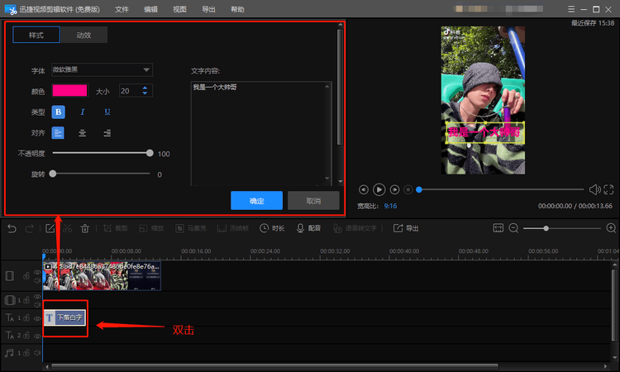Viewport: 620px width, 372px height.
Task: Open the 文件 menu
Action: pos(122,9)
